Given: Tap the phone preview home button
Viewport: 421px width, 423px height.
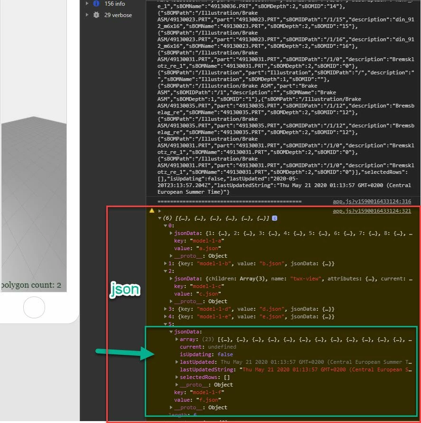Looking at the screenshot, I should pos(34,307).
